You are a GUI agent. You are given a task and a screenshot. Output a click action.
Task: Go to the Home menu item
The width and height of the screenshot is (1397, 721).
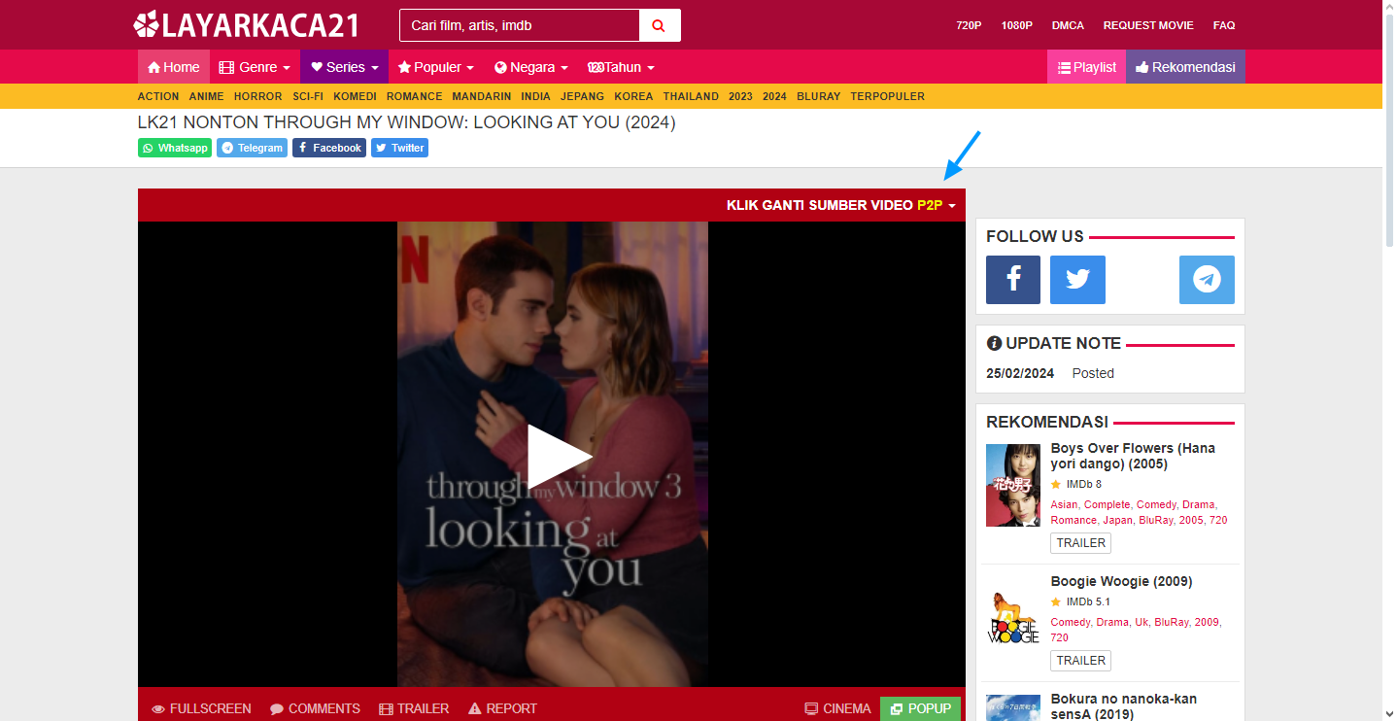(174, 67)
